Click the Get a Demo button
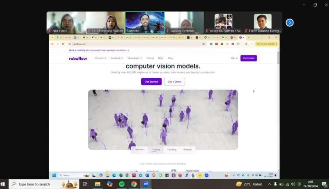The height and width of the screenshot is (189, 329). click(174, 82)
